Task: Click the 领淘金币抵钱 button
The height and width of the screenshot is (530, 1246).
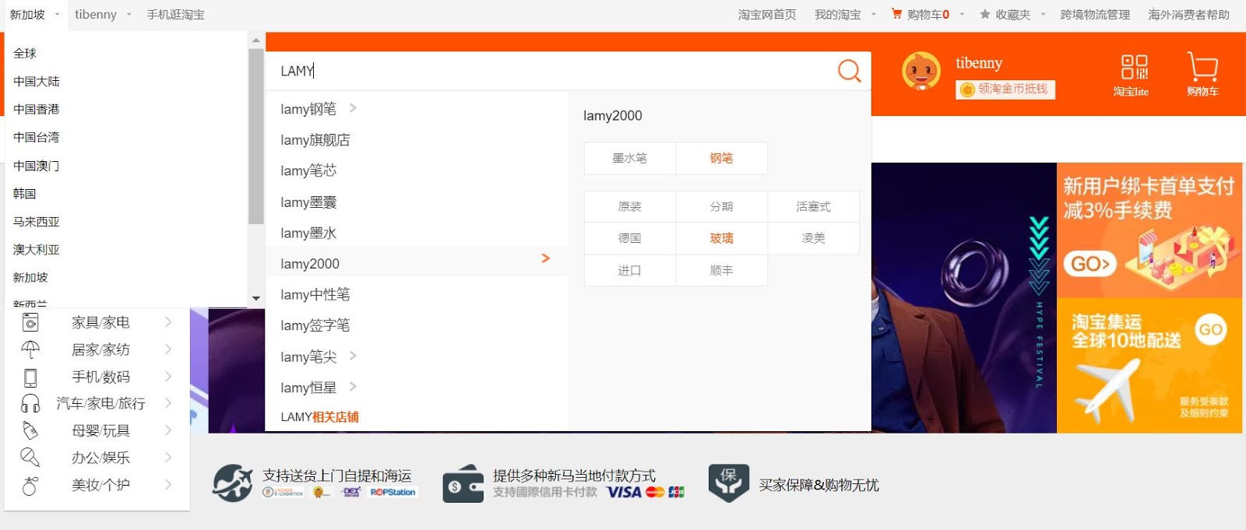Action: point(1005,90)
